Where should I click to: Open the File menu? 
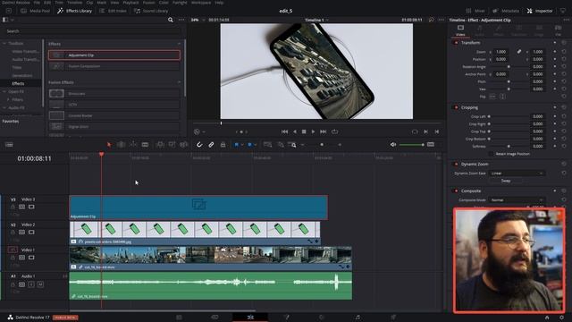pos(37,2)
